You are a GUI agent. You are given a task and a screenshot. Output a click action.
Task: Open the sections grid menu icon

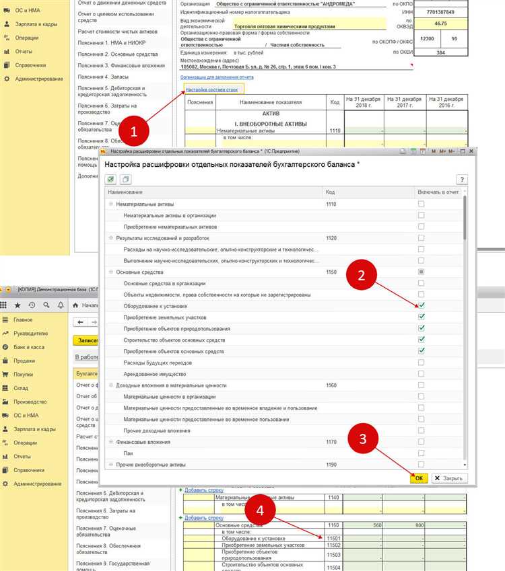(3, 305)
